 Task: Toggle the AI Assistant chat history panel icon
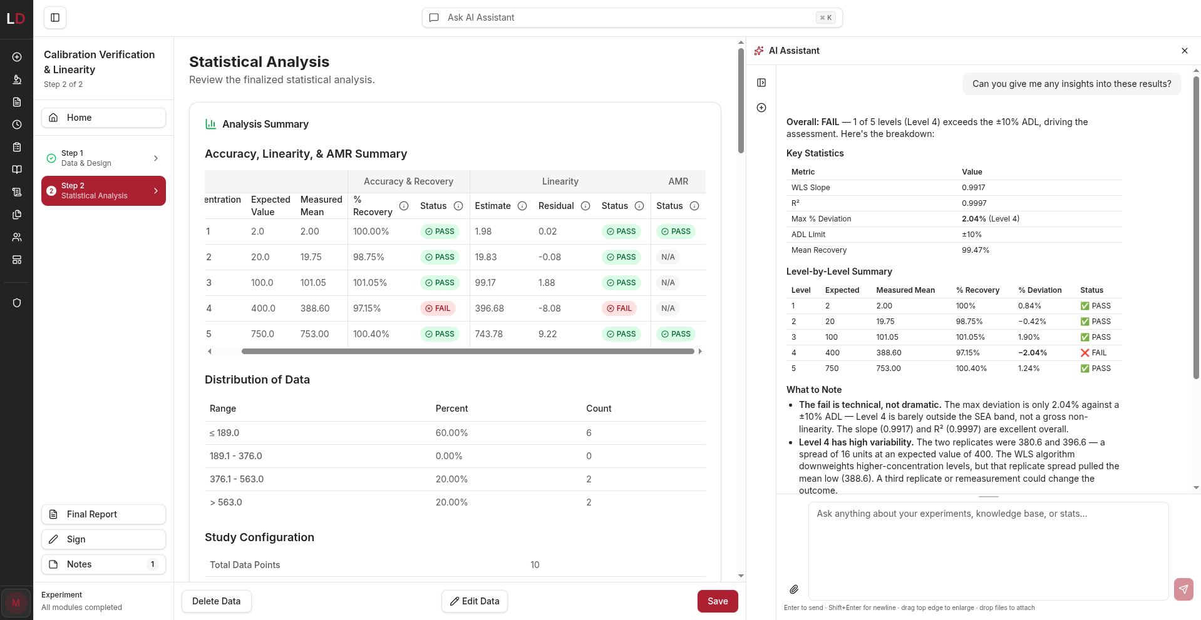pos(761,83)
